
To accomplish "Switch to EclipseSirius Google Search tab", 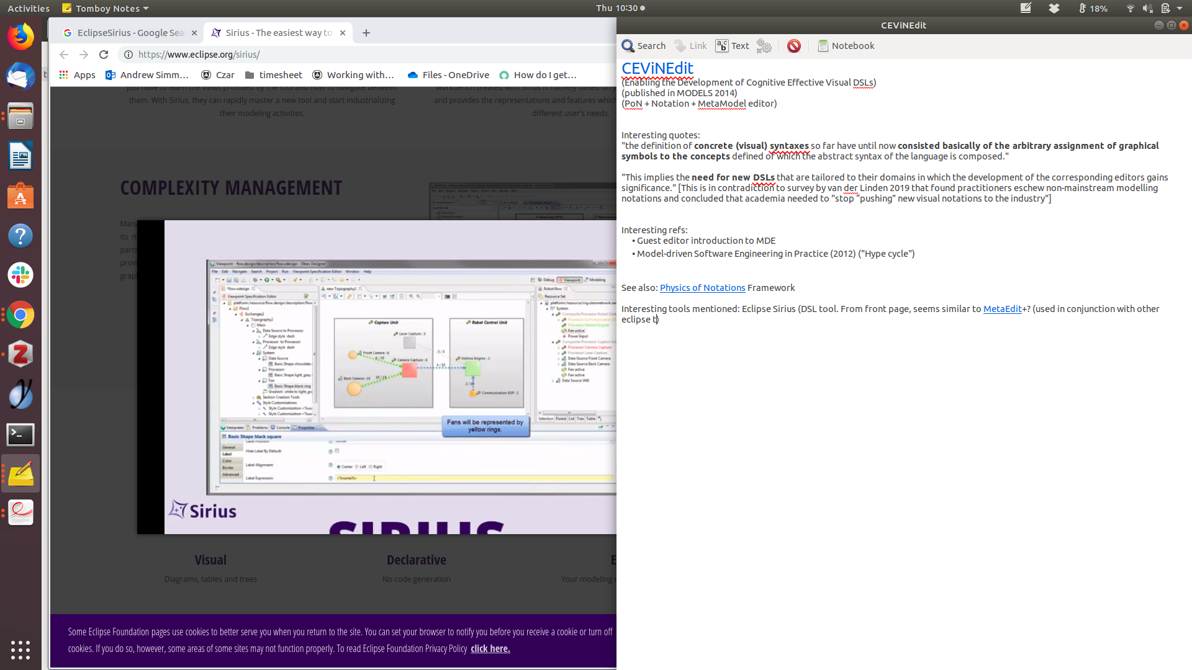I will 130,33.
